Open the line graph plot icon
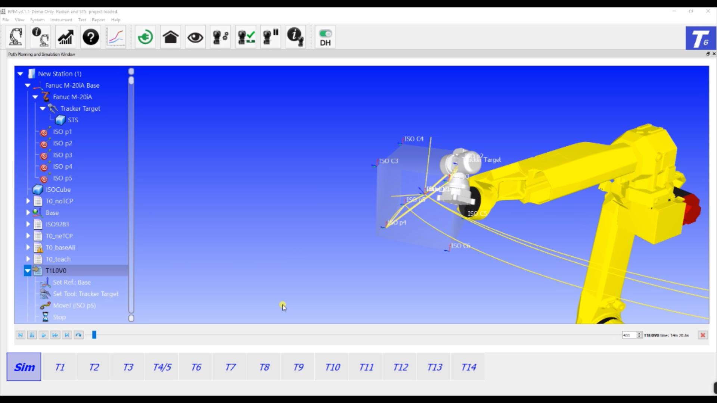The width and height of the screenshot is (717, 403). pyautogui.click(x=116, y=37)
